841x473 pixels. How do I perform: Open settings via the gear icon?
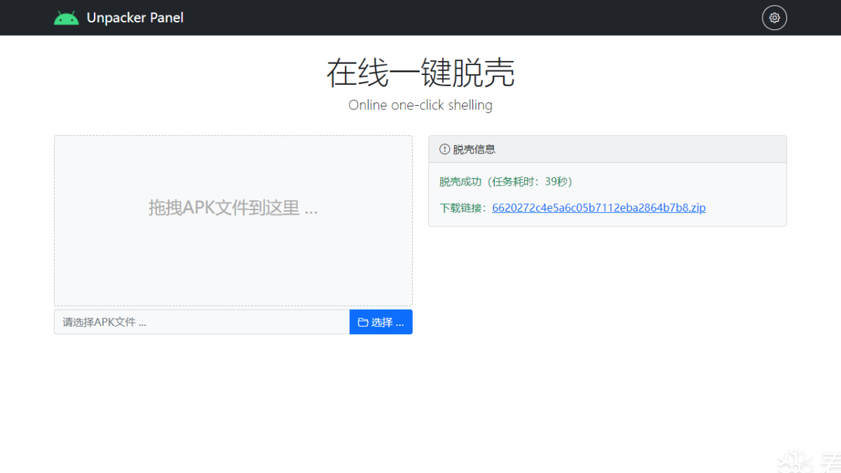point(774,18)
